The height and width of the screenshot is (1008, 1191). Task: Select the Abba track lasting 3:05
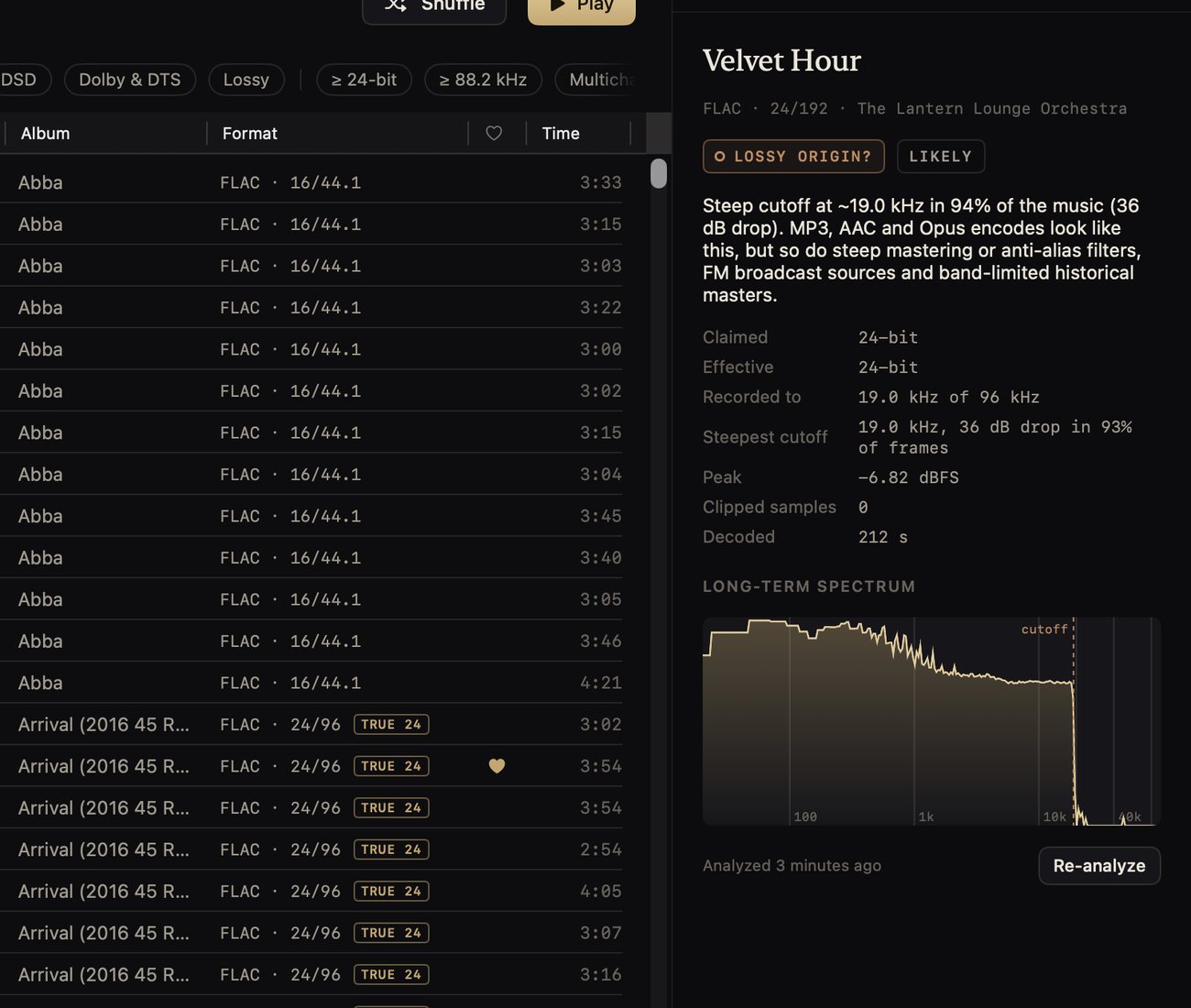click(311, 599)
